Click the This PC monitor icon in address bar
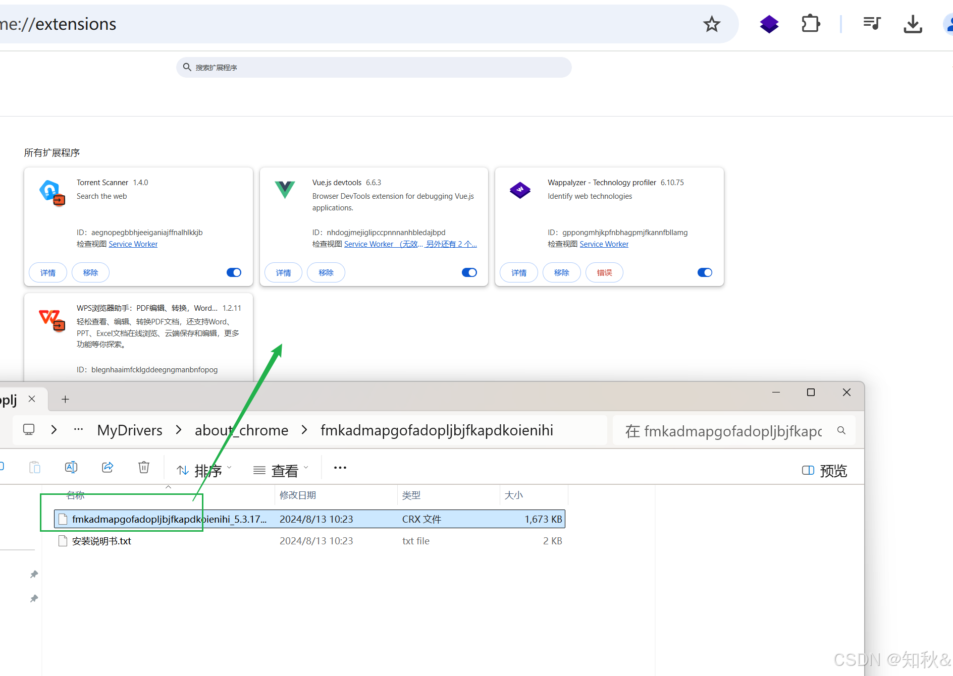Screen dimensions: 953x676 coord(29,430)
